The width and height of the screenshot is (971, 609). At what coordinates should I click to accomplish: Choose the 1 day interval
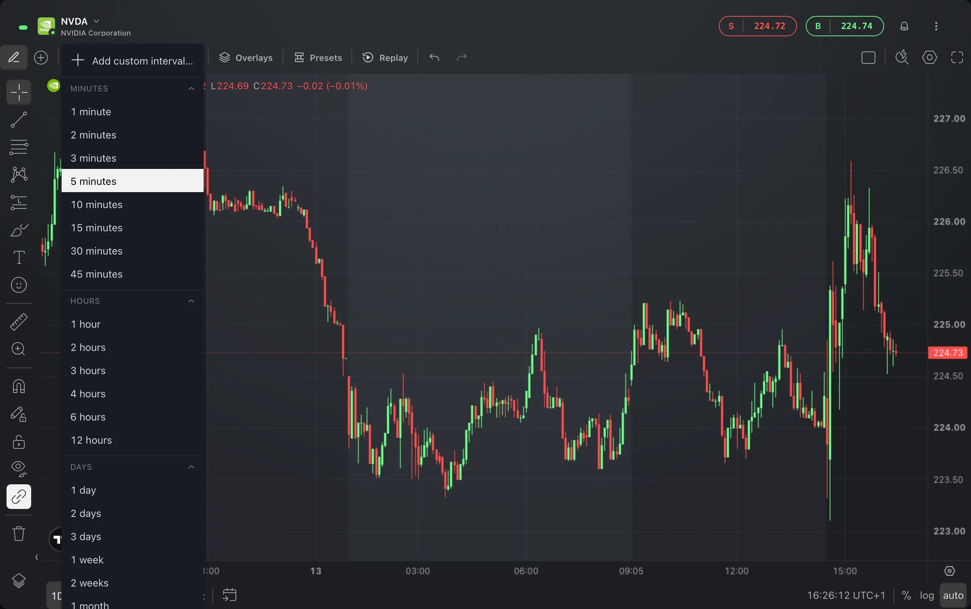click(x=133, y=490)
